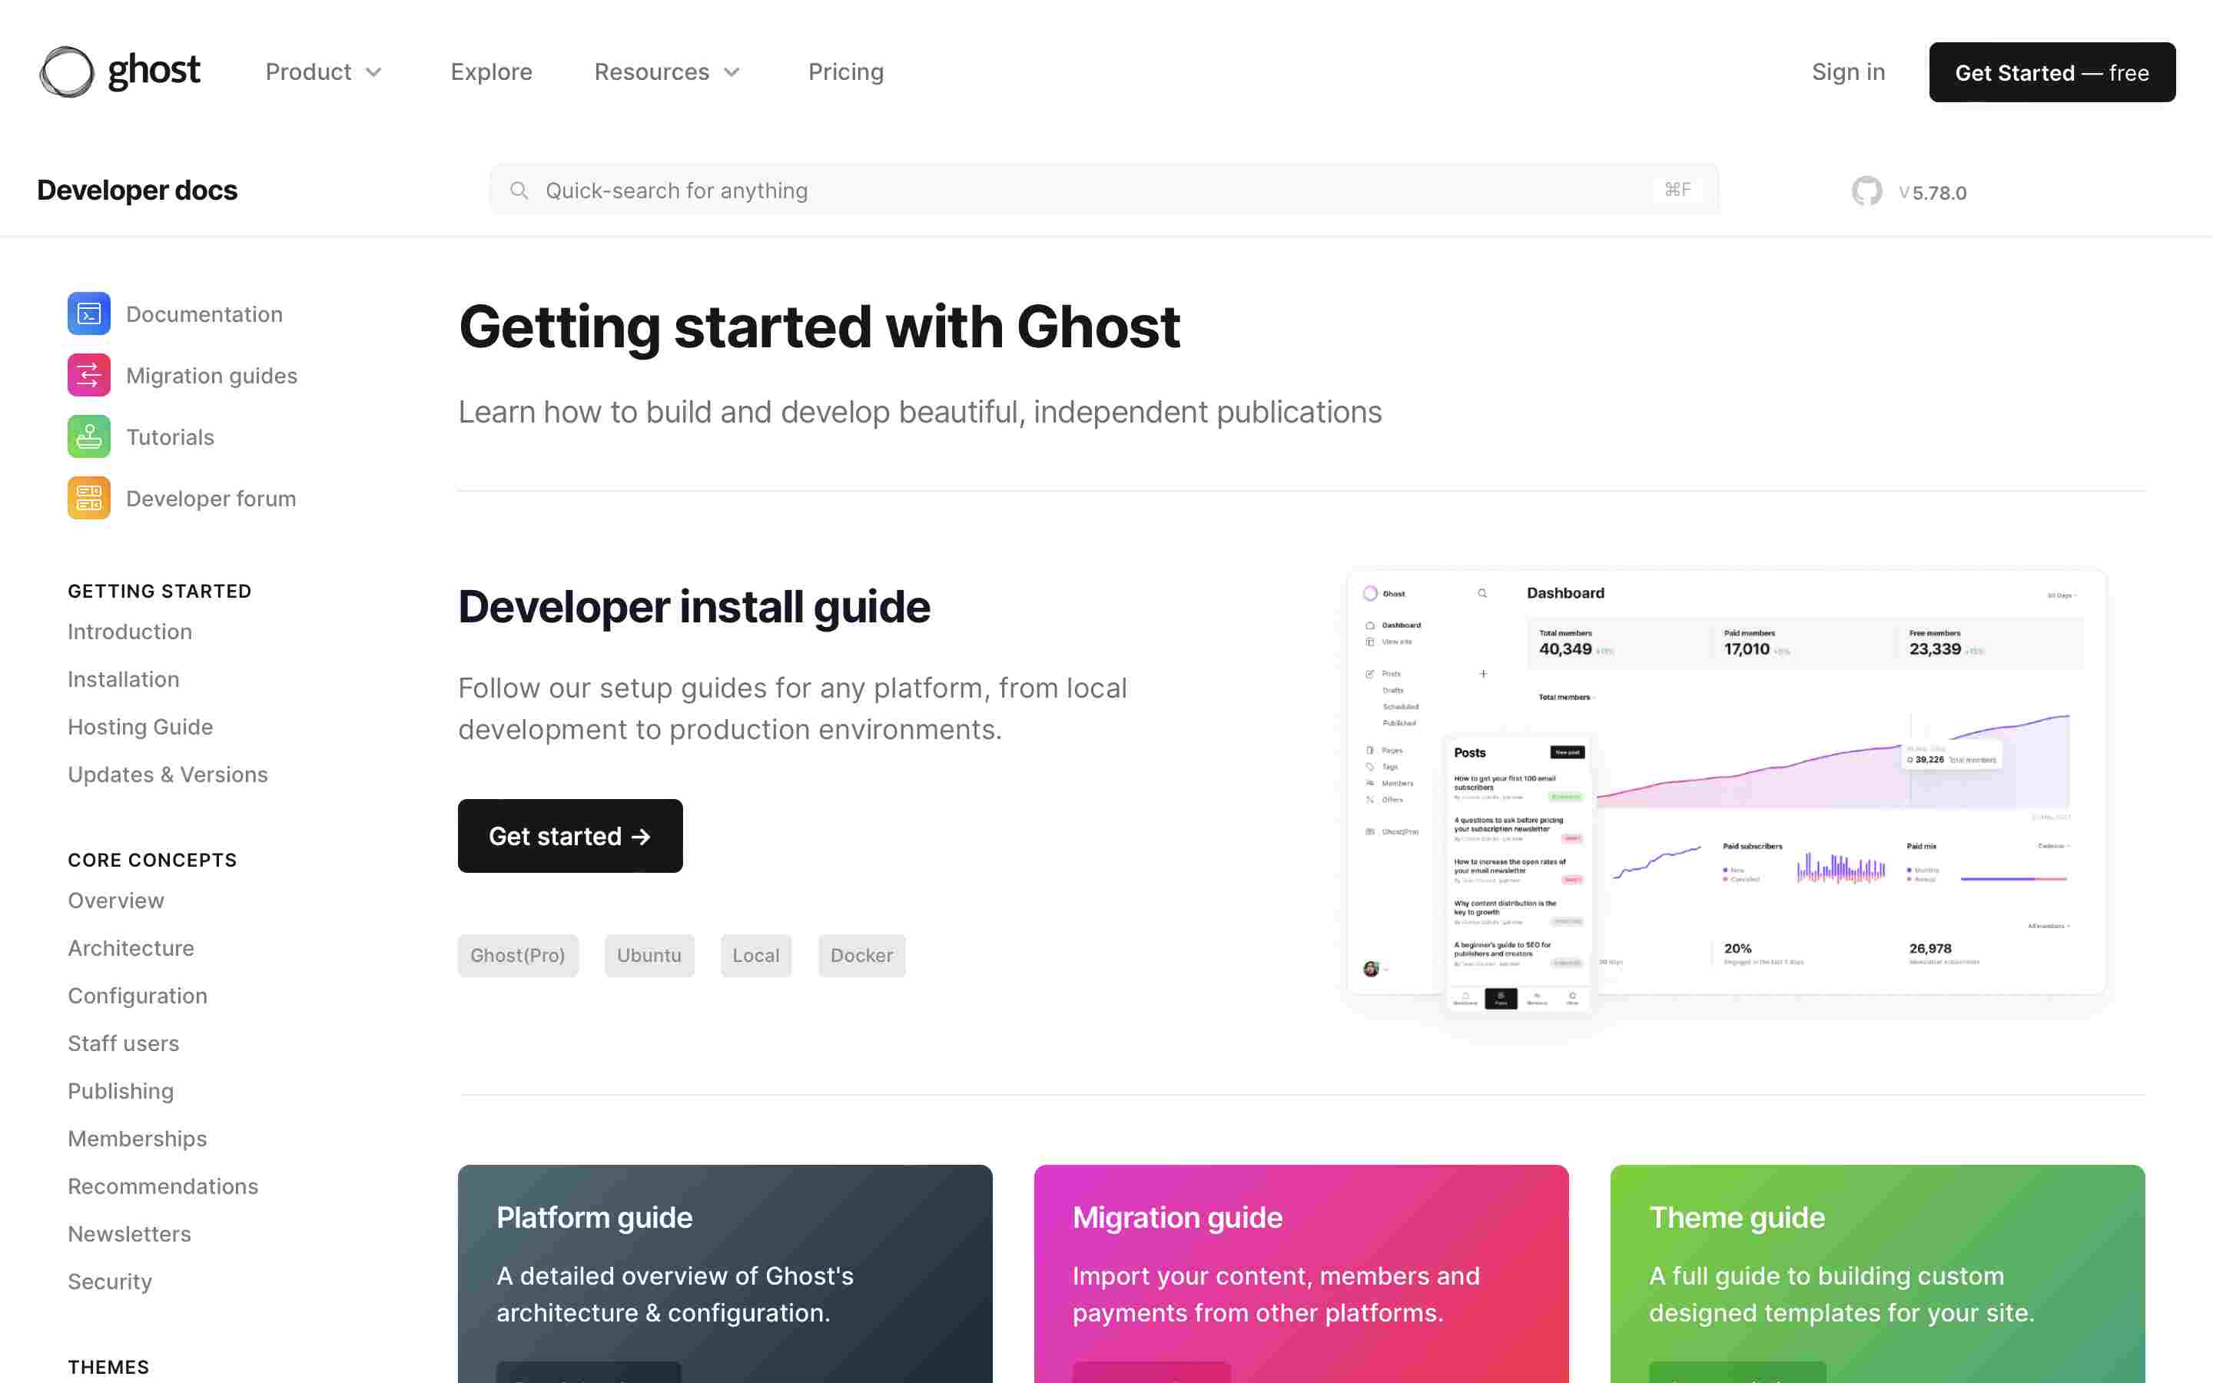2213x1383 pixels.
Task: Click the Explore menu item
Action: point(491,71)
